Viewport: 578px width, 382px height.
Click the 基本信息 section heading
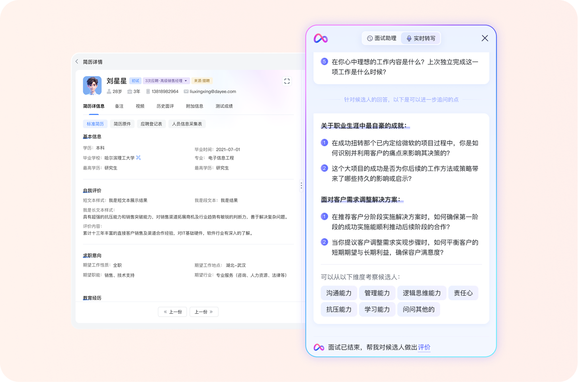[92, 137]
